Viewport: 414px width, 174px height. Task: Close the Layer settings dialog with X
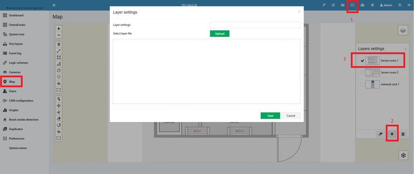point(299,12)
